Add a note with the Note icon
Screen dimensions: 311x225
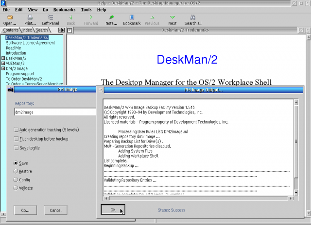coord(111,17)
